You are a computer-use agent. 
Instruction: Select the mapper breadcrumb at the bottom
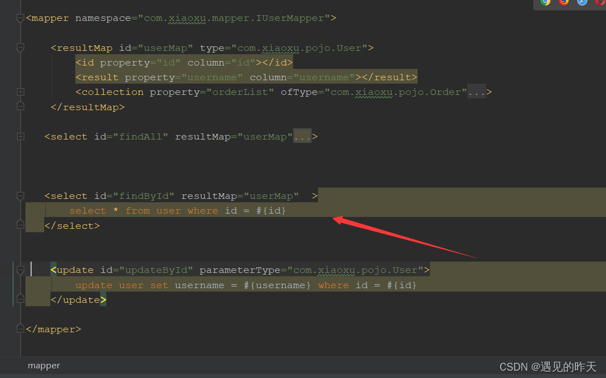[44, 366]
